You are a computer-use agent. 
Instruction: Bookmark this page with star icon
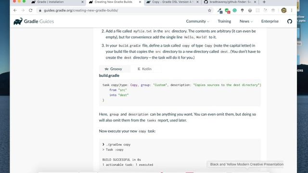(x=210, y=11)
